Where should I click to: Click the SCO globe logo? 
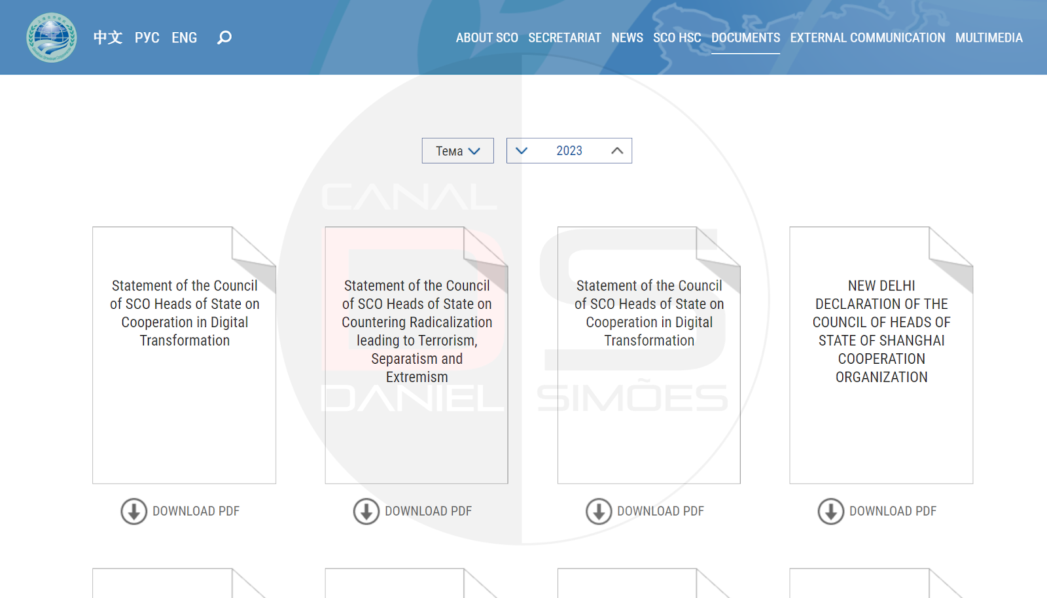52,37
